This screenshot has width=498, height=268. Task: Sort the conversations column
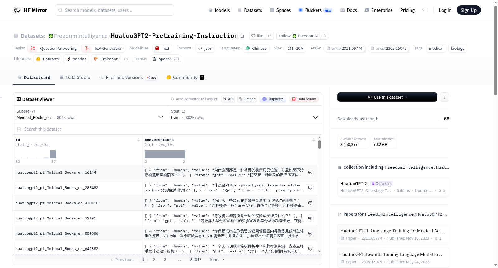click(314, 140)
